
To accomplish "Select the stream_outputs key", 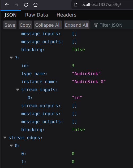I will coord(41,106).
